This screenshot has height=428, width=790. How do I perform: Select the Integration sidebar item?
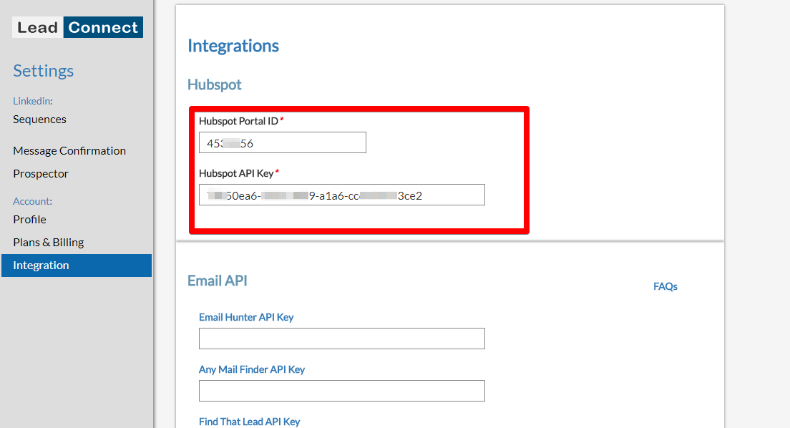(x=77, y=265)
